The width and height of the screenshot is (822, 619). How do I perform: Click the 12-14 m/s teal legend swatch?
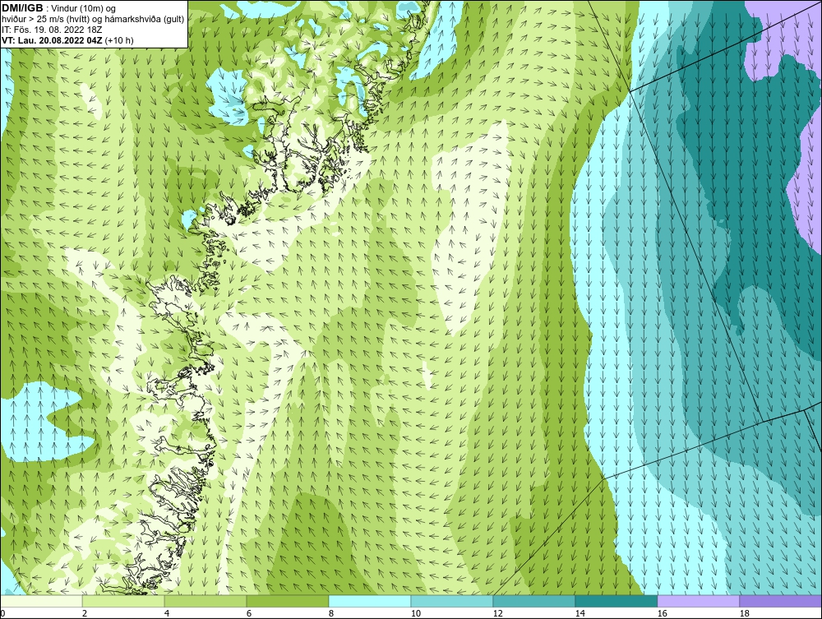click(x=533, y=601)
